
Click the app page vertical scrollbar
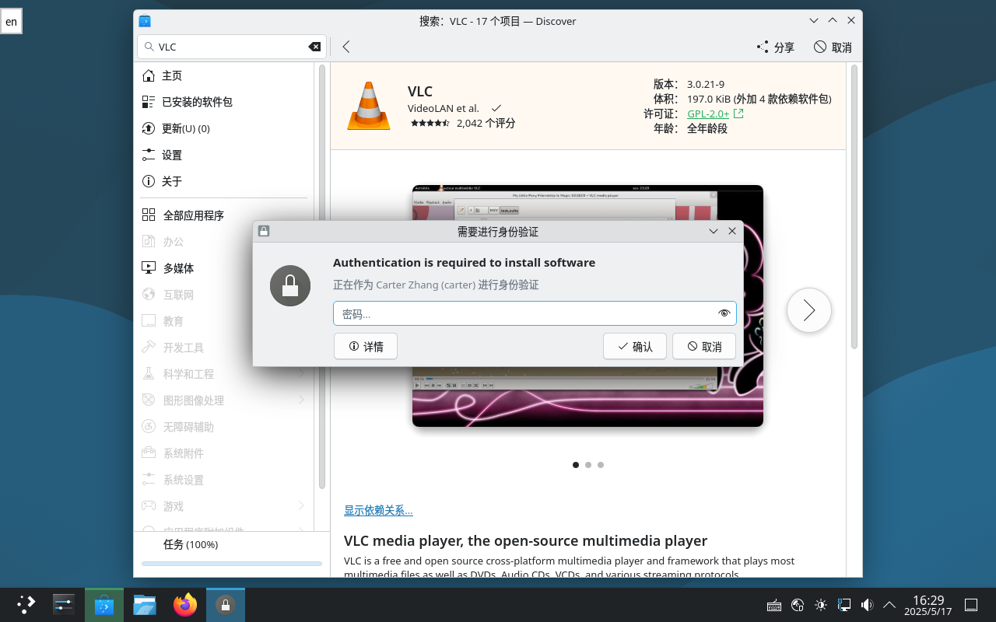854,207
